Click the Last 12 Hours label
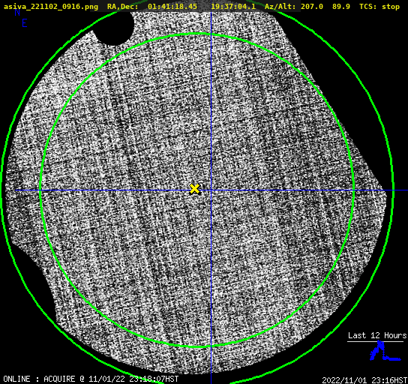Viewport: 408px width, 384px height. coord(377,335)
